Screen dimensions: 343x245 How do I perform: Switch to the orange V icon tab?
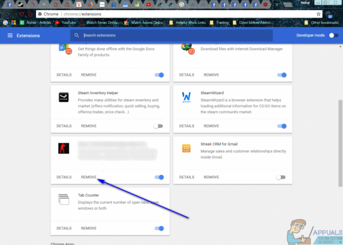click(79, 5)
